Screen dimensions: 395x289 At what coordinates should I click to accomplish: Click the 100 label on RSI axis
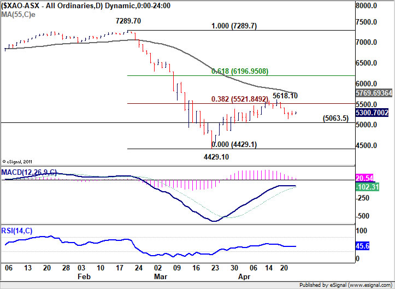point(361,231)
